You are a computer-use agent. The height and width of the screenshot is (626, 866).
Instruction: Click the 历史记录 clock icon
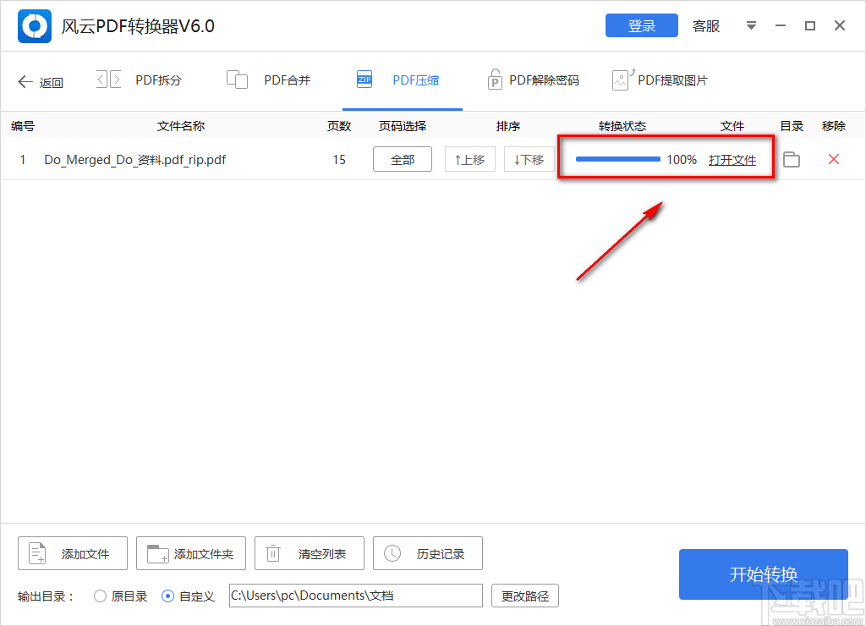click(x=392, y=553)
